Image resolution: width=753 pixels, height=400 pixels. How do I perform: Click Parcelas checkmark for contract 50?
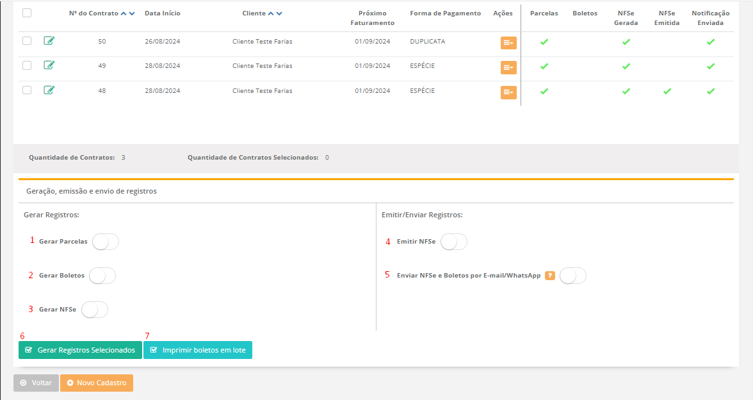[544, 42]
